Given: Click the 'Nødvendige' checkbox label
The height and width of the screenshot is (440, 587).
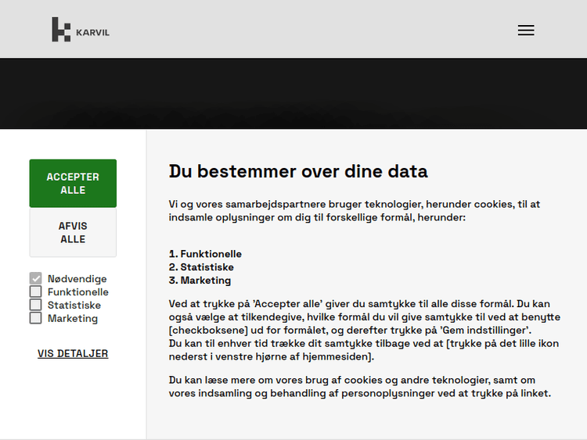Looking at the screenshot, I should click(x=77, y=278).
